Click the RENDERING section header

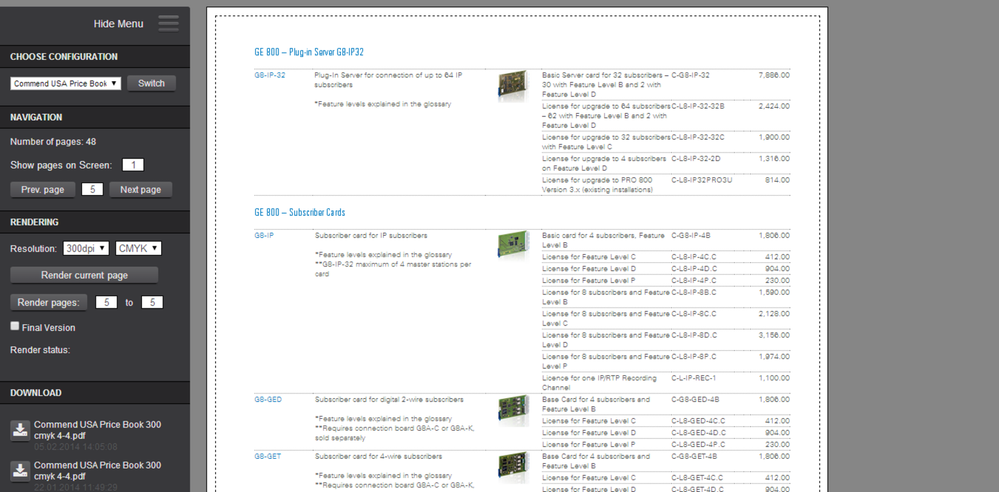[x=35, y=222]
